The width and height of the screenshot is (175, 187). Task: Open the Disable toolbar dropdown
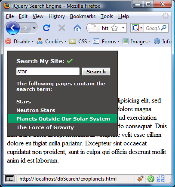(19, 42)
